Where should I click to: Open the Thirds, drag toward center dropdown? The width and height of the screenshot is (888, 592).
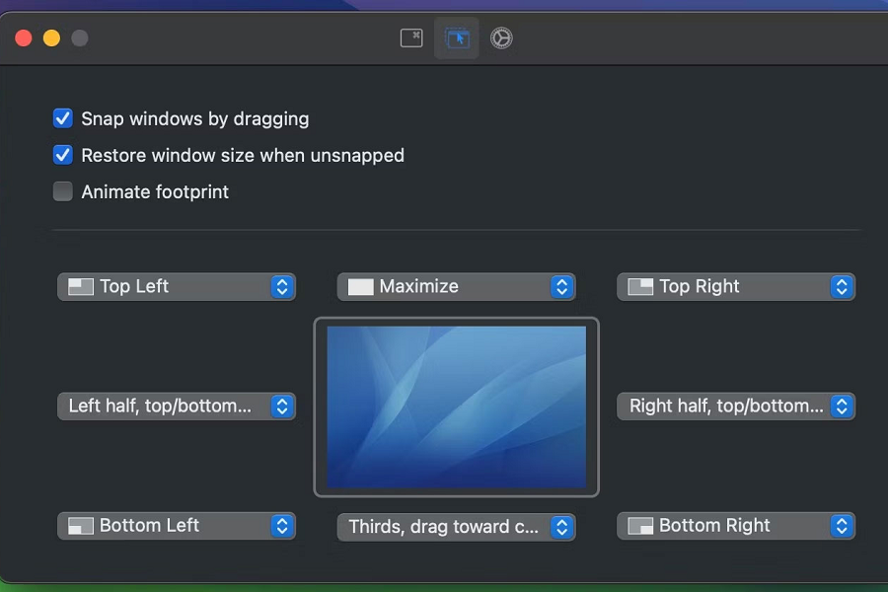pos(456,527)
